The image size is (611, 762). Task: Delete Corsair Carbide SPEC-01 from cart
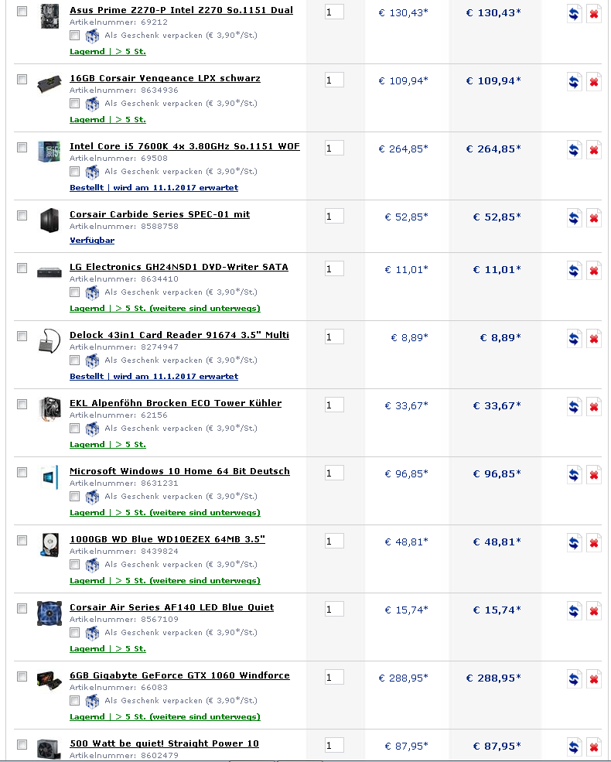pos(593,217)
